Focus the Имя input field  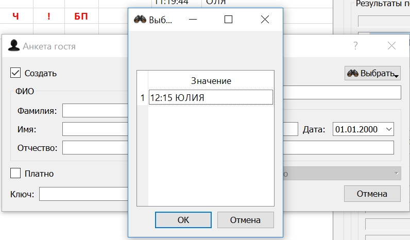click(x=95, y=129)
